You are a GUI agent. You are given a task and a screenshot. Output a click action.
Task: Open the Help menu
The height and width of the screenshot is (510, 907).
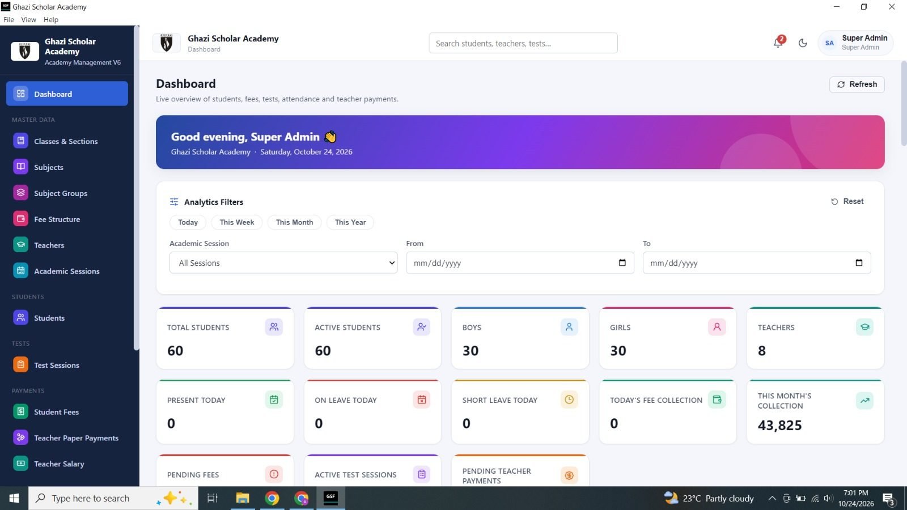[51, 19]
